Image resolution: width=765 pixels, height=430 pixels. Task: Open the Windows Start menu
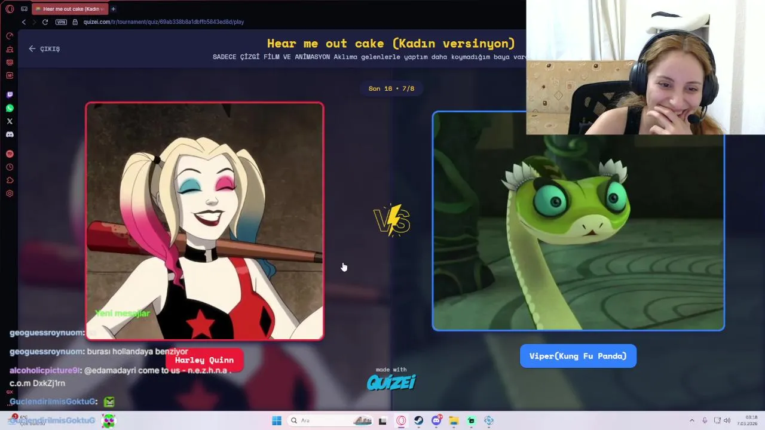277,420
